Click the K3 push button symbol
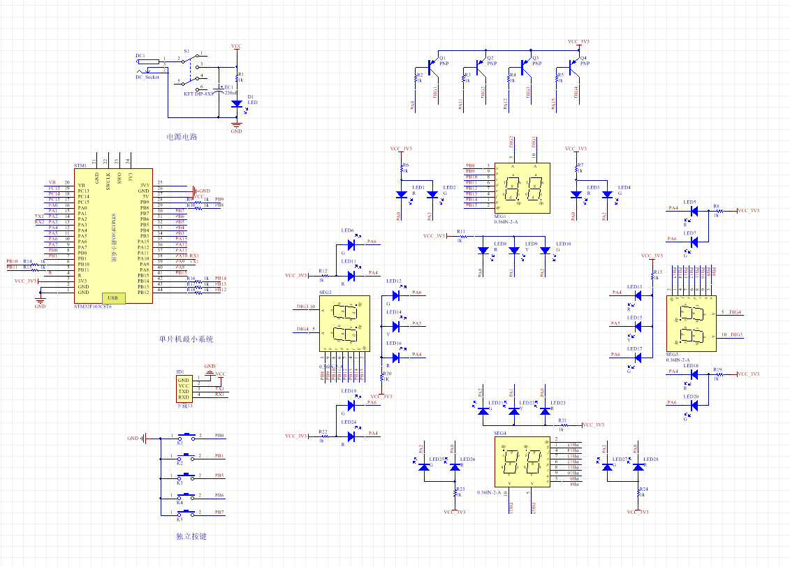The width and height of the screenshot is (790, 567). tap(185, 477)
